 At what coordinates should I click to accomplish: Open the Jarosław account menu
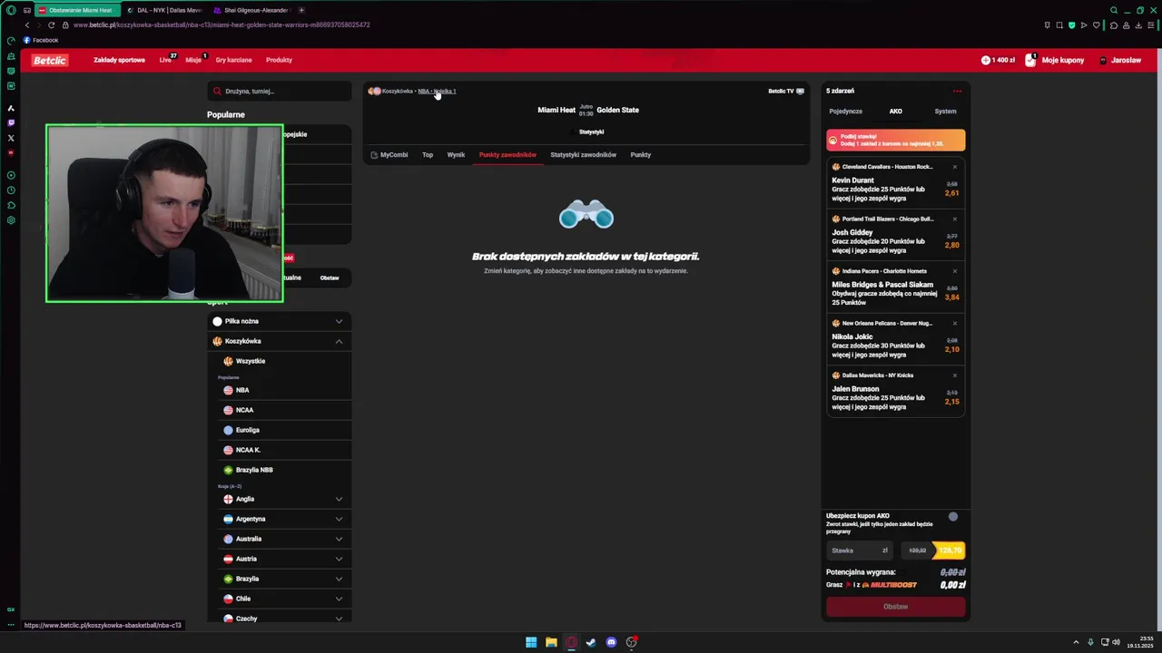coord(1121,60)
